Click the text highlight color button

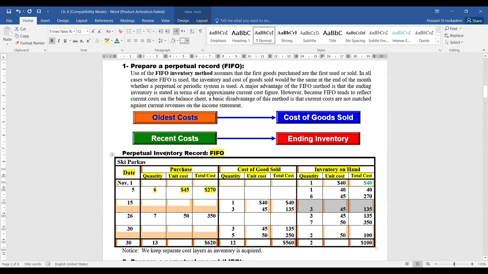107,41
